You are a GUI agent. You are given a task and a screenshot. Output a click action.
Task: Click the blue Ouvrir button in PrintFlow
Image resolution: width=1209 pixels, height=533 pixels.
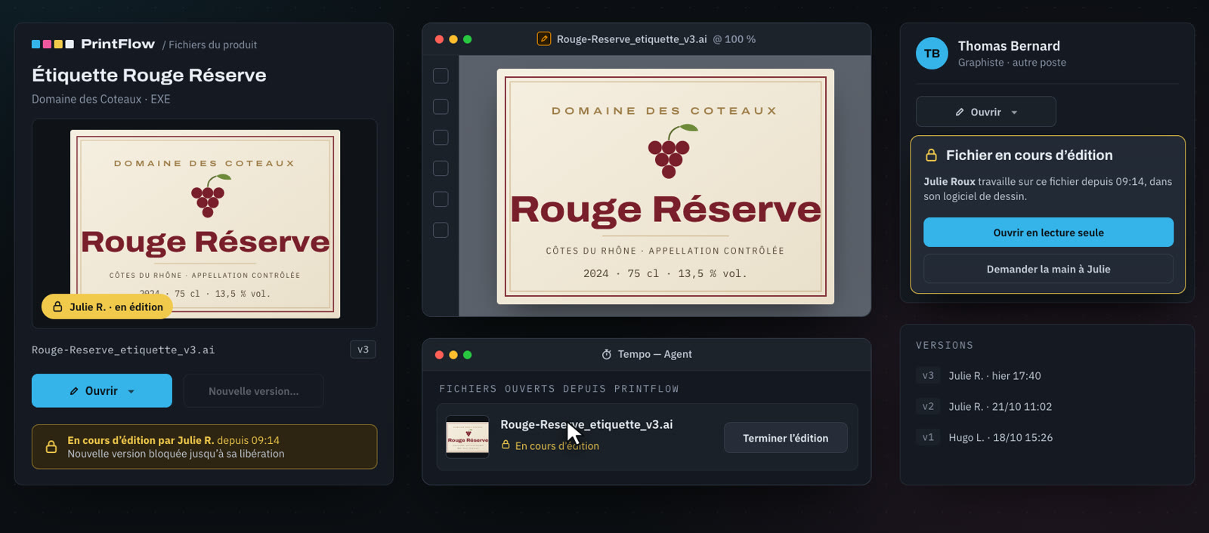tap(102, 391)
